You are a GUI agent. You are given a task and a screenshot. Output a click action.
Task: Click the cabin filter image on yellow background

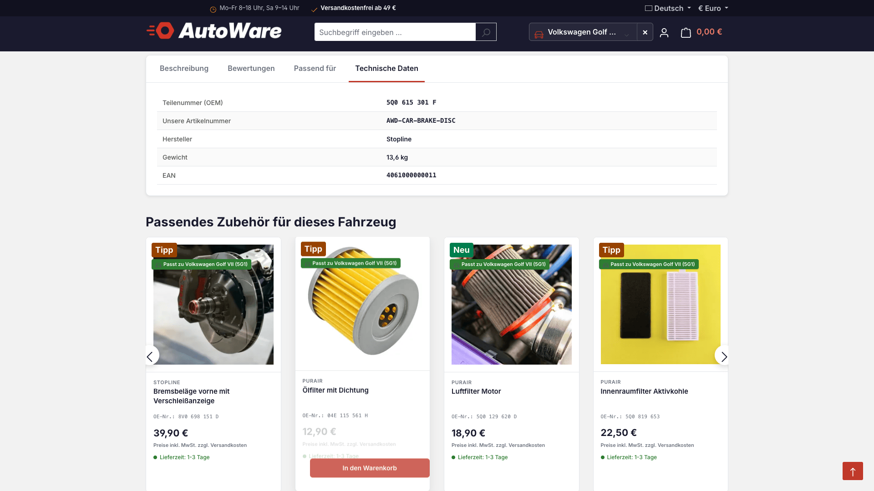pyautogui.click(x=661, y=305)
